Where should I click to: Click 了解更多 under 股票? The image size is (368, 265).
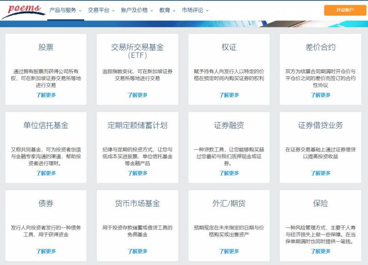click(46, 95)
